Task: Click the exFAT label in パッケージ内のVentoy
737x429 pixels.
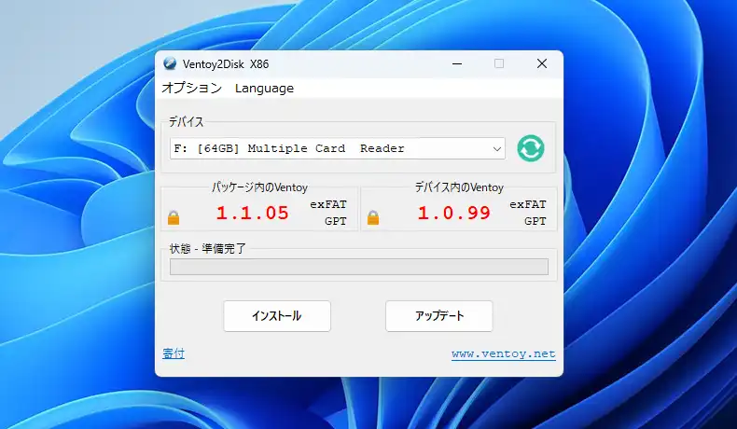Action: coord(328,203)
